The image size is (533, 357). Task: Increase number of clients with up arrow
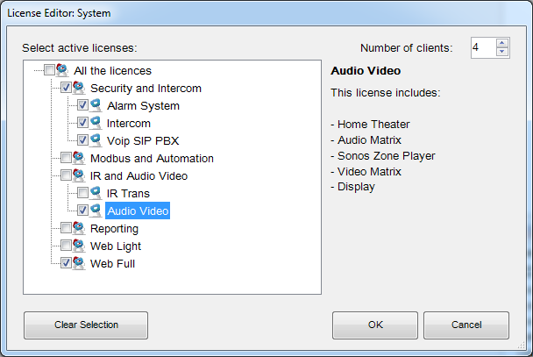tap(501, 43)
